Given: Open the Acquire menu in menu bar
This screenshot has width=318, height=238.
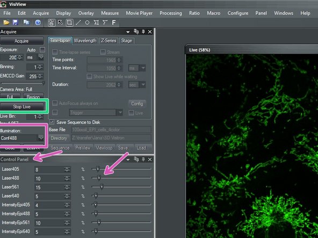Looking at the screenshot, I should 41,13.
